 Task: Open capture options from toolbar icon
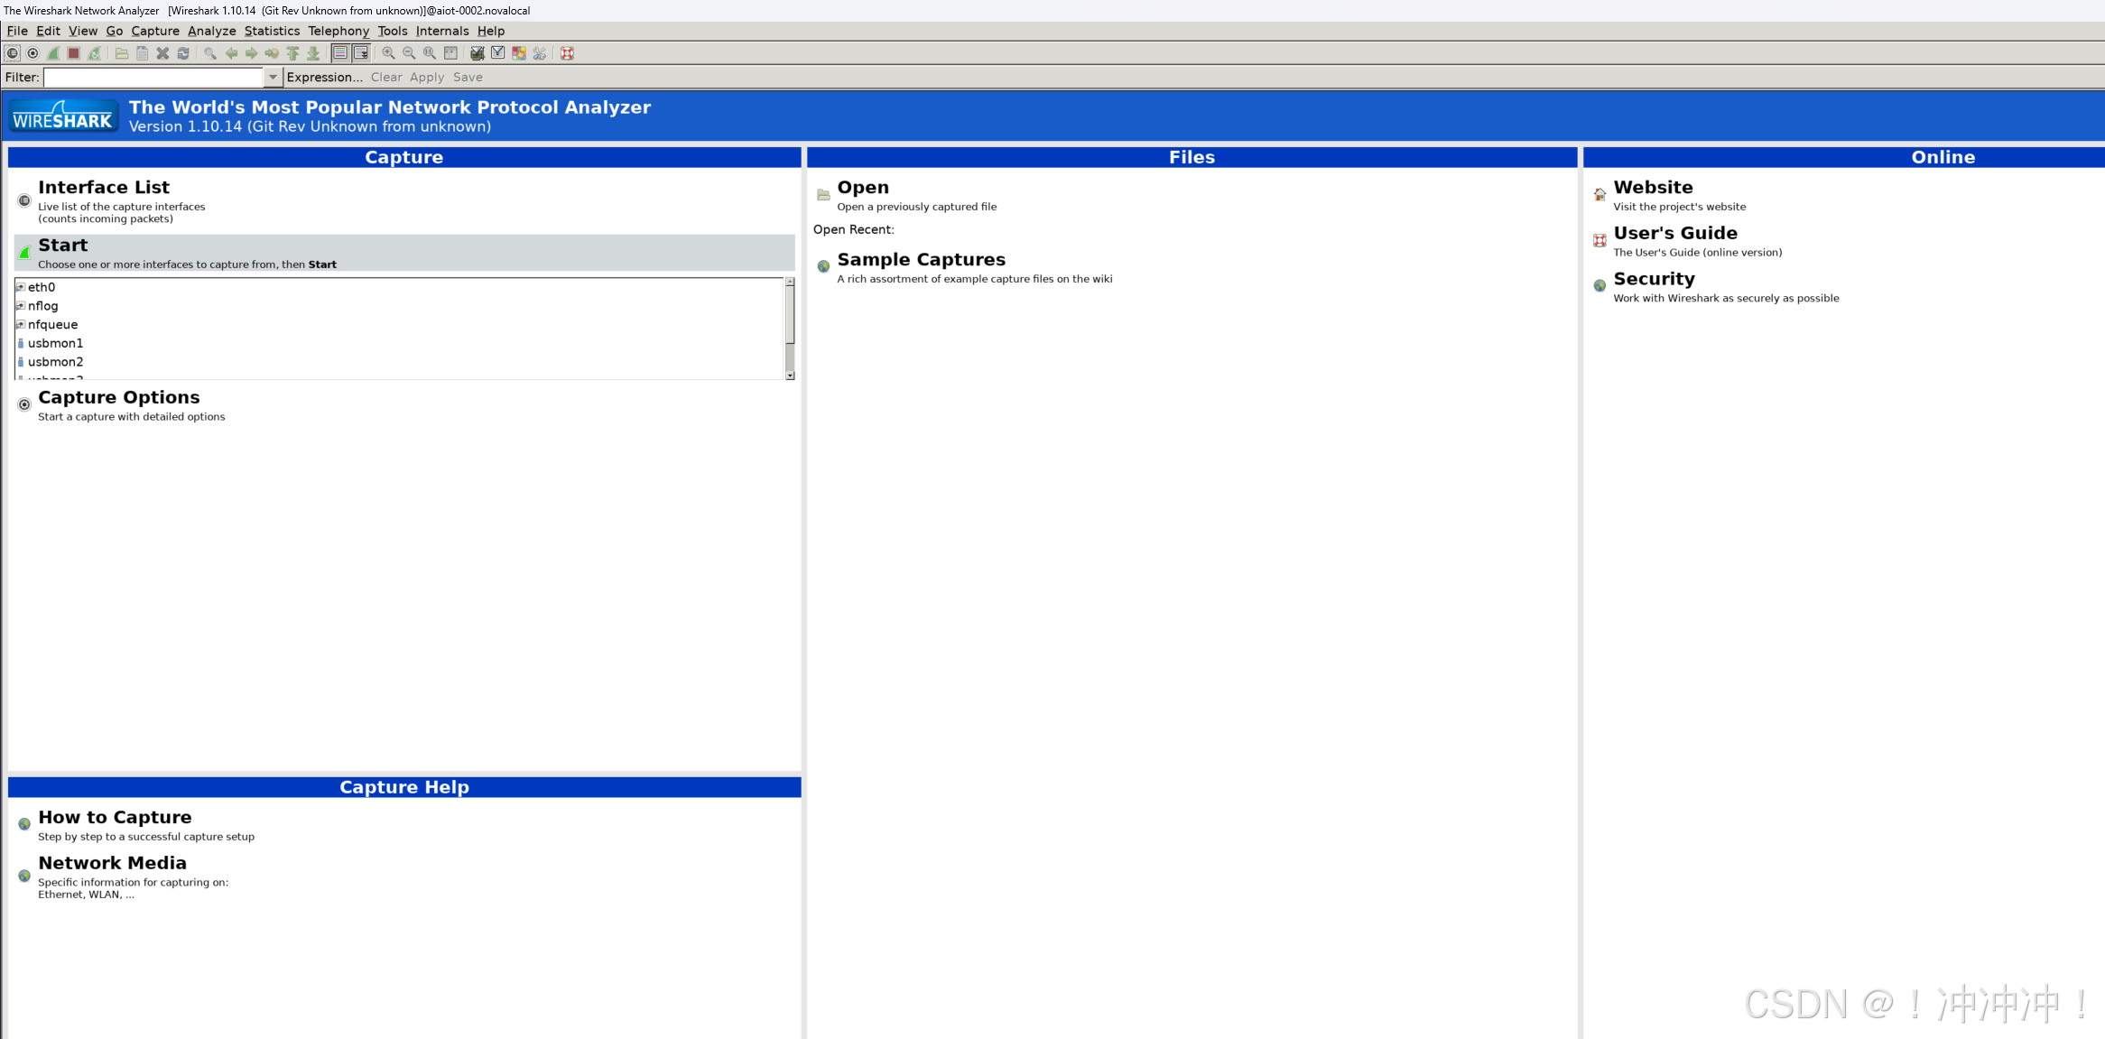coord(33,53)
